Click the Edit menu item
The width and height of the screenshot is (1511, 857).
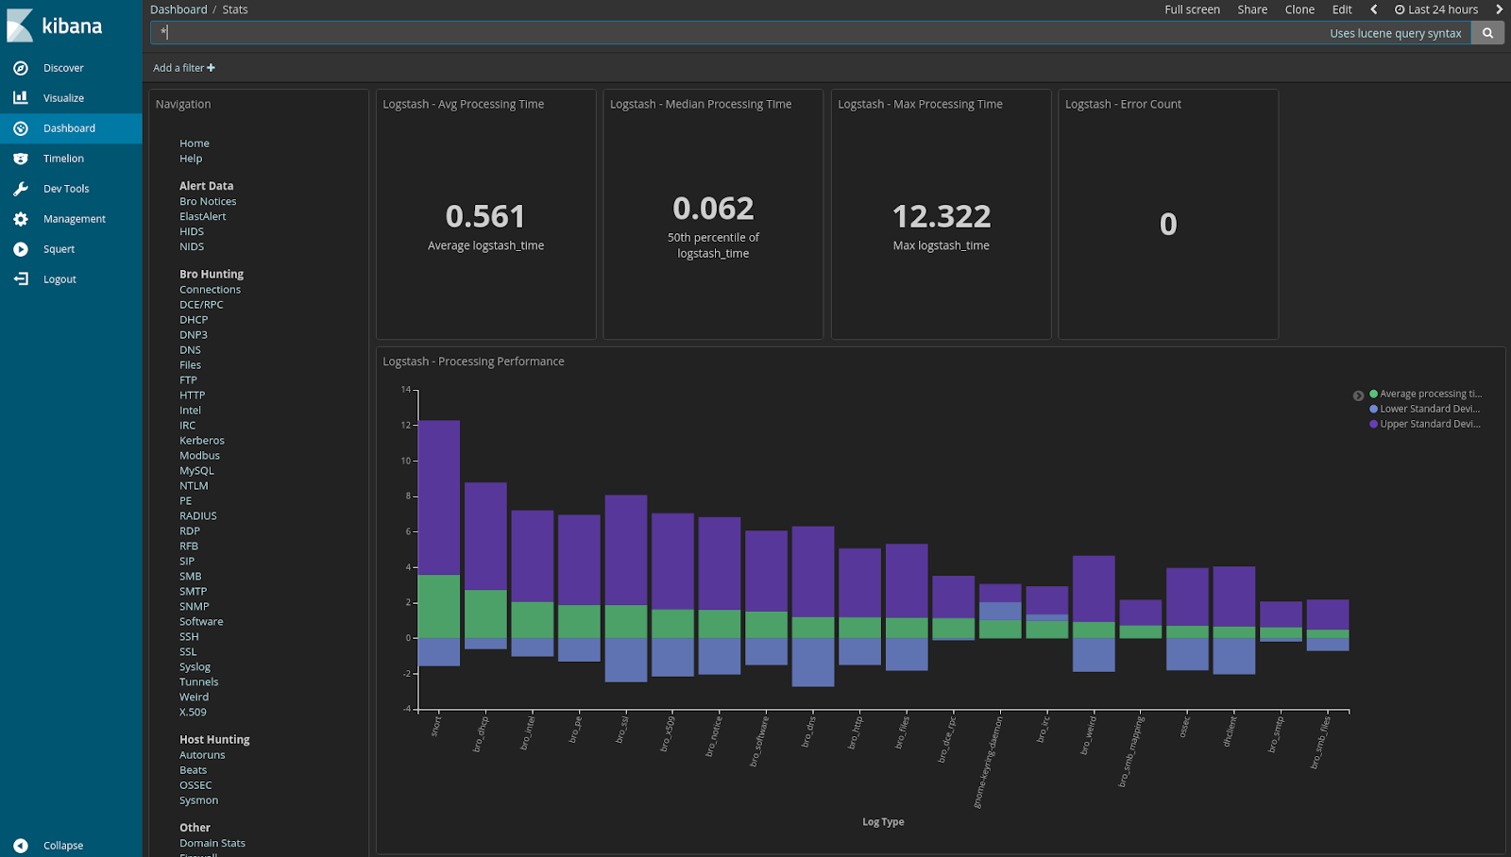1342,9
